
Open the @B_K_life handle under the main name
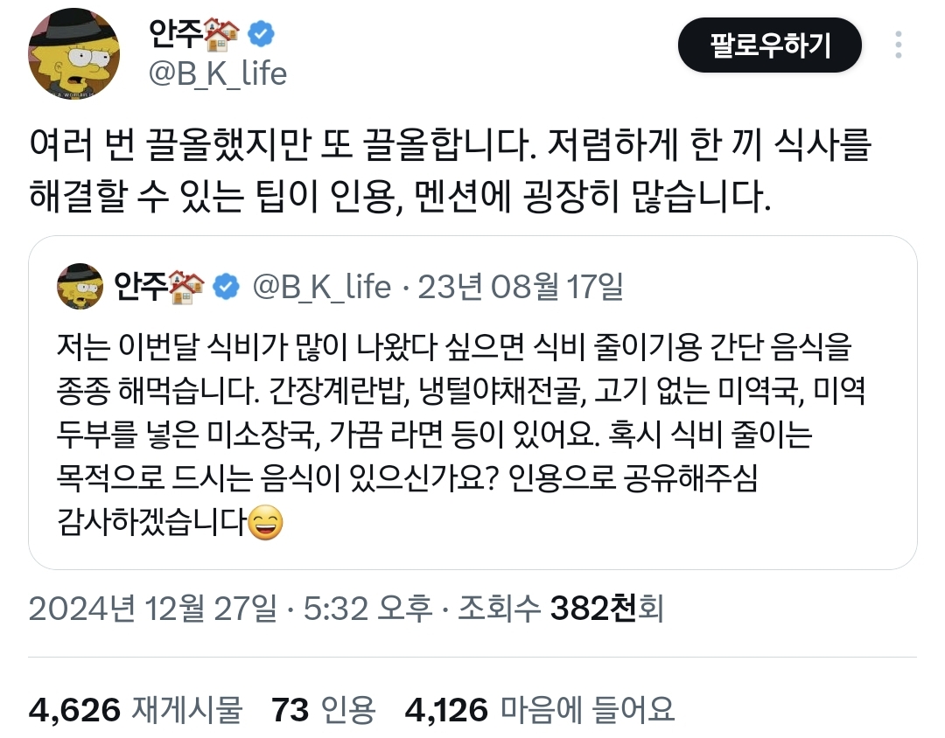point(218,73)
